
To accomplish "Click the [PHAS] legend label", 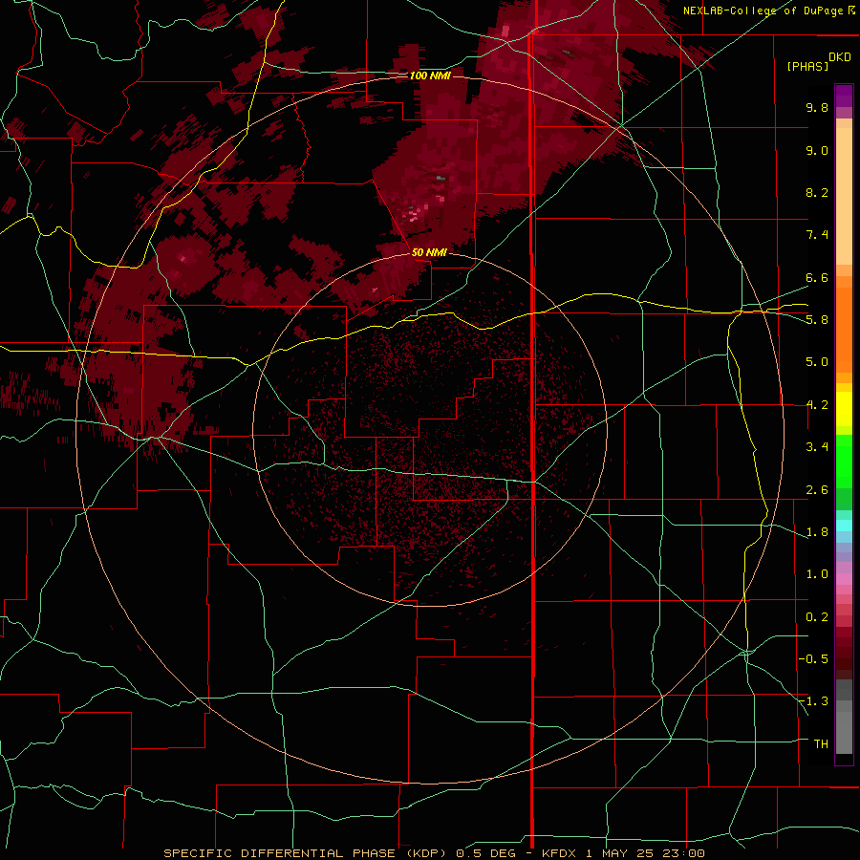I will tap(807, 67).
